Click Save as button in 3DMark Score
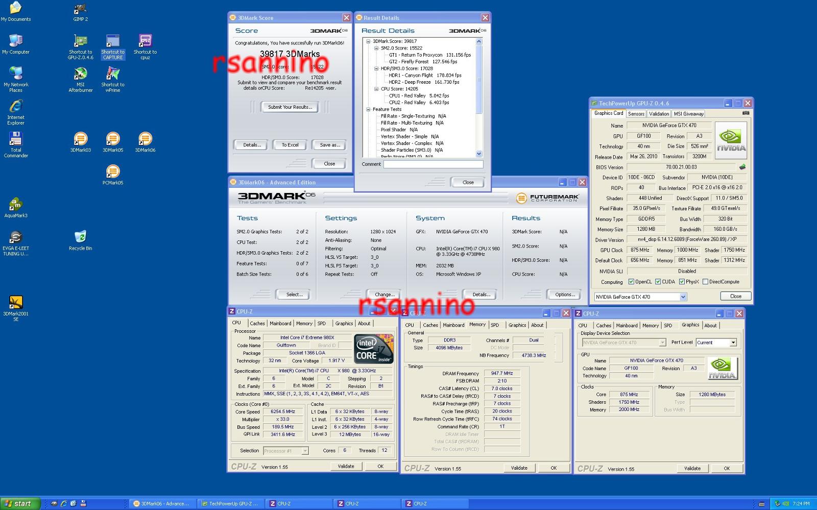The width and height of the screenshot is (817, 510). 329,145
